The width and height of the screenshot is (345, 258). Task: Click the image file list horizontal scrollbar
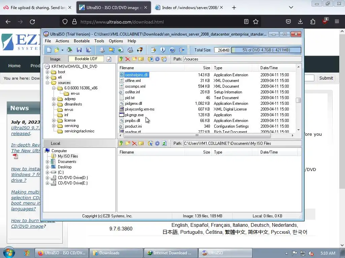pos(197,135)
